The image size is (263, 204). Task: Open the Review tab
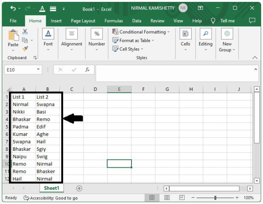(157, 21)
